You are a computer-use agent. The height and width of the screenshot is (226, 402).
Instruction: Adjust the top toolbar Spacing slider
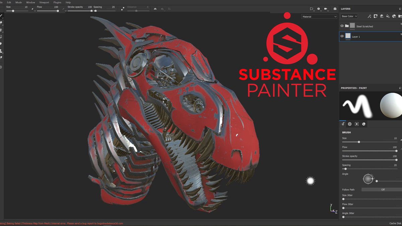pos(105,11)
